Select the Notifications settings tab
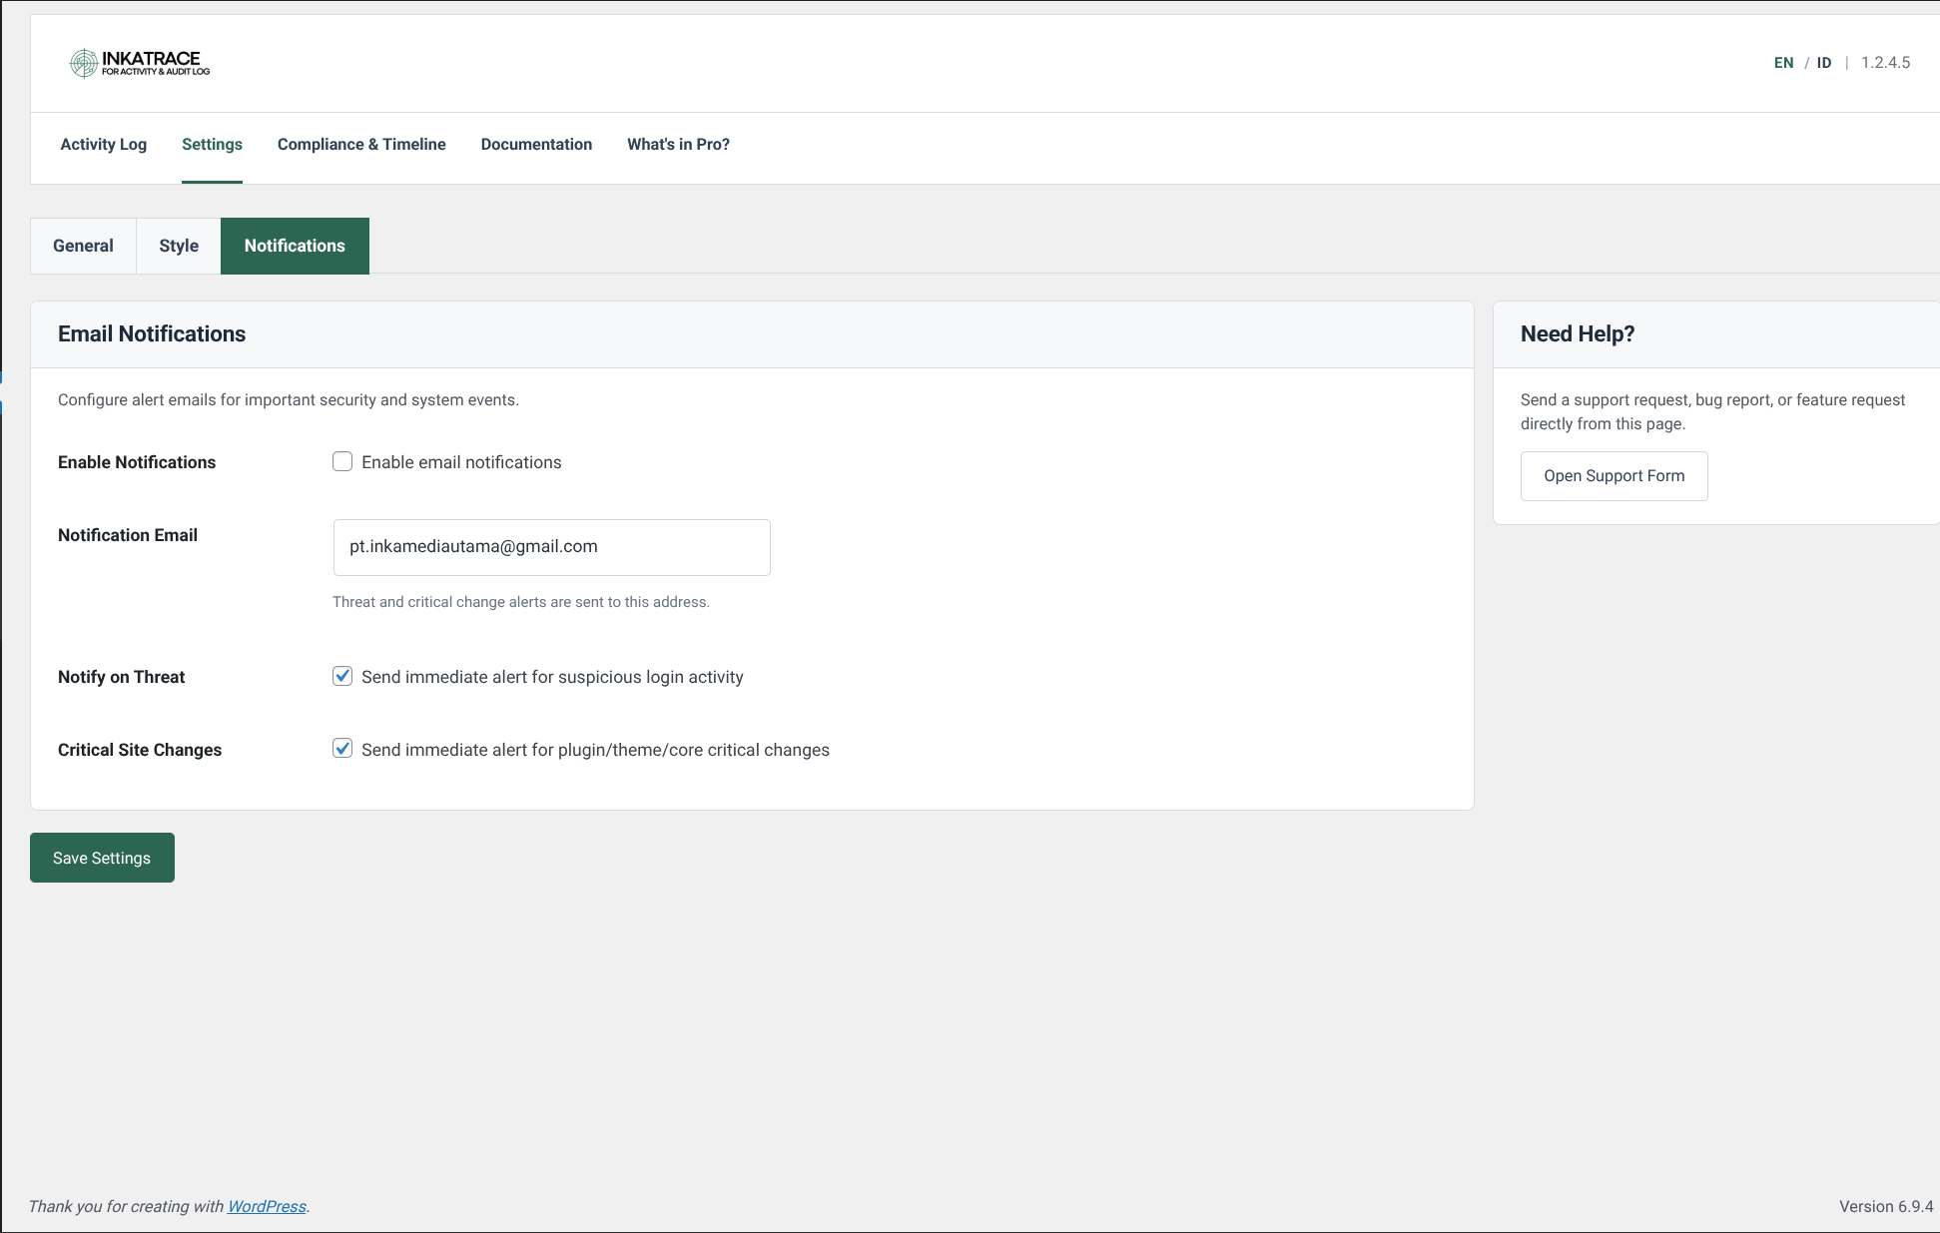This screenshot has height=1233, width=1940. pyautogui.click(x=295, y=246)
